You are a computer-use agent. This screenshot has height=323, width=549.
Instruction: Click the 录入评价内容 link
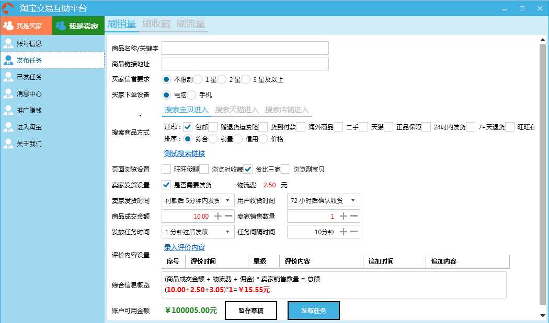(x=185, y=247)
